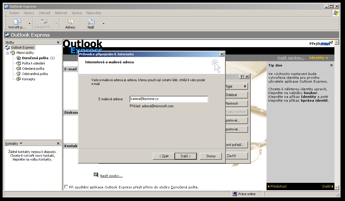Open the Přidat submenu arrow button
This screenshot has width=345, height=201.
click(245, 86)
